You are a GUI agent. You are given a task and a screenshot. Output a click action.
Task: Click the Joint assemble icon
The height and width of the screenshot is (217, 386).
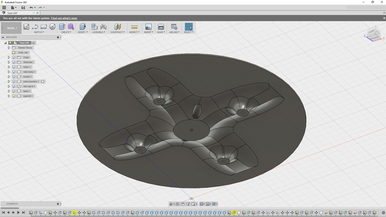[x=103, y=27]
